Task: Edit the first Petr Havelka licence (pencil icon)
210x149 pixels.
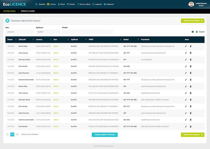Action: [186, 66]
